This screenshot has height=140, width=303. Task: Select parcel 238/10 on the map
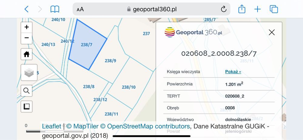(129, 87)
